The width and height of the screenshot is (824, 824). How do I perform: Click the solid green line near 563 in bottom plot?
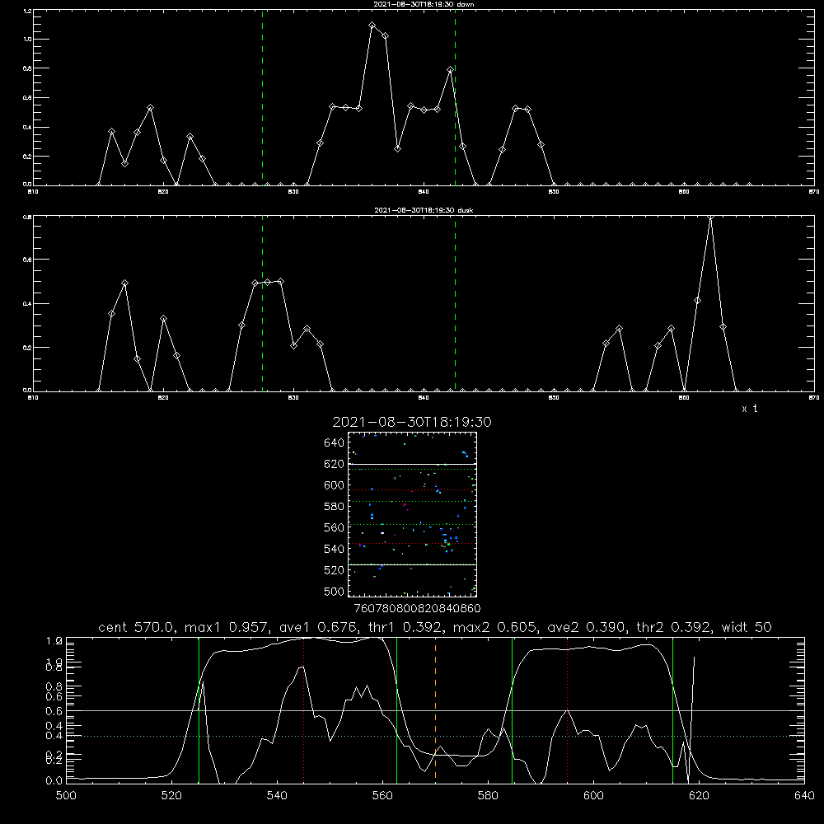[x=396, y=710]
